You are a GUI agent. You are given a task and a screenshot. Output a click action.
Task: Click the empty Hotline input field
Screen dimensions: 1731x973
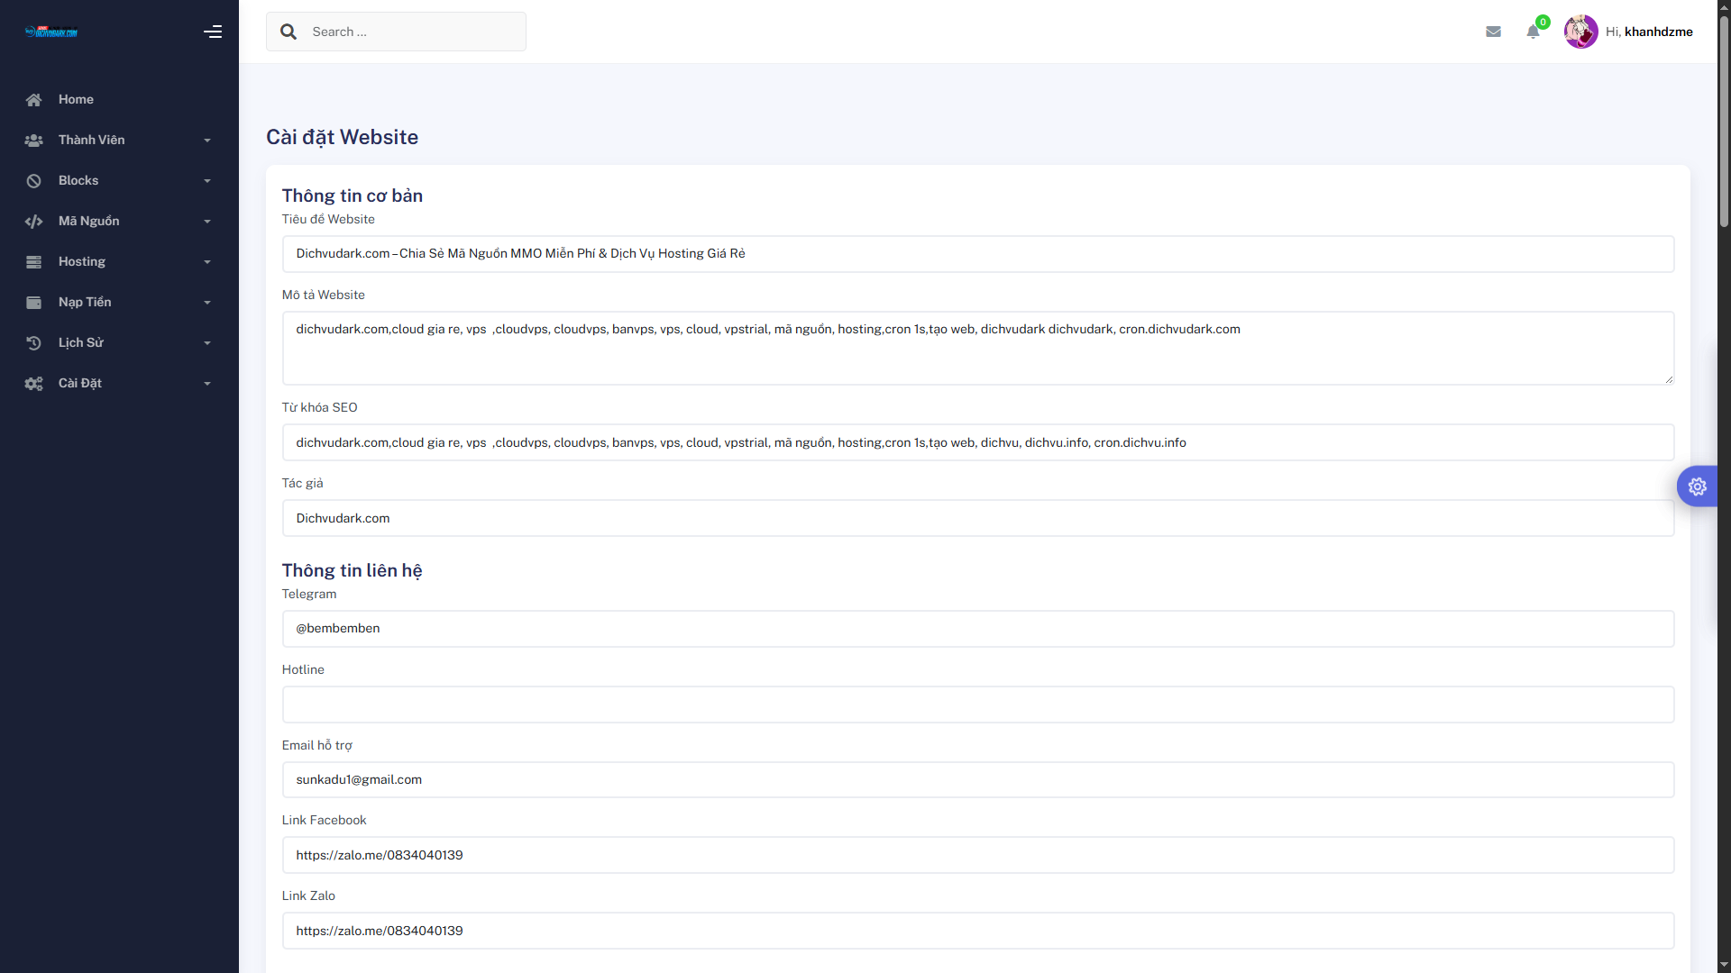click(977, 705)
